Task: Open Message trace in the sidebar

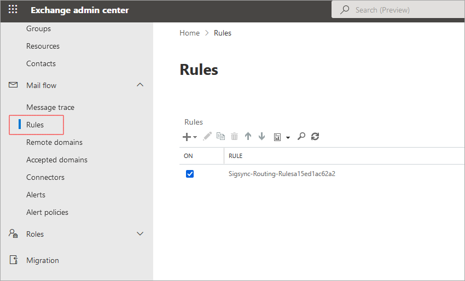Action: (50, 107)
